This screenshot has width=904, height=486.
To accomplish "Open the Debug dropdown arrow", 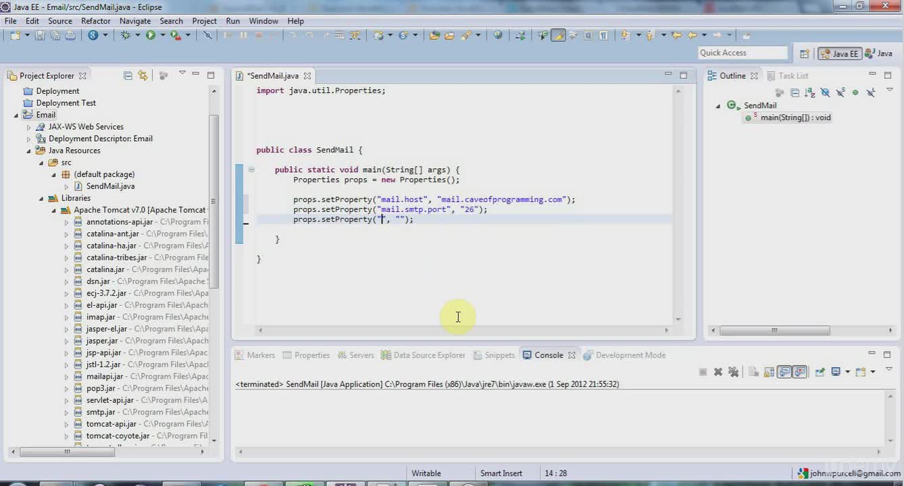I will click(x=137, y=35).
